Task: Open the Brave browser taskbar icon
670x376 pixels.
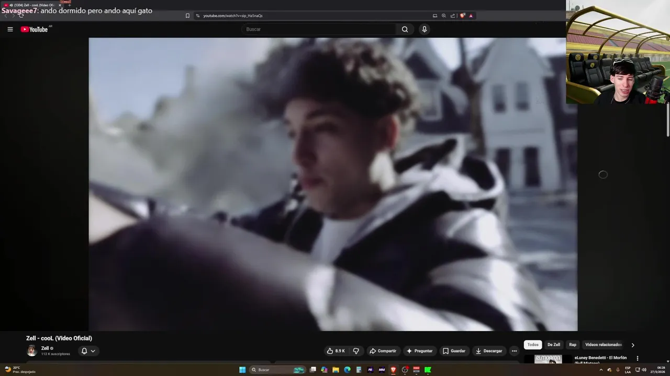Action: (393, 370)
